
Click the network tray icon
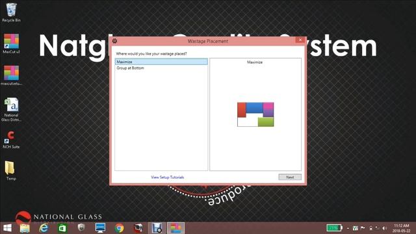pos(377,228)
